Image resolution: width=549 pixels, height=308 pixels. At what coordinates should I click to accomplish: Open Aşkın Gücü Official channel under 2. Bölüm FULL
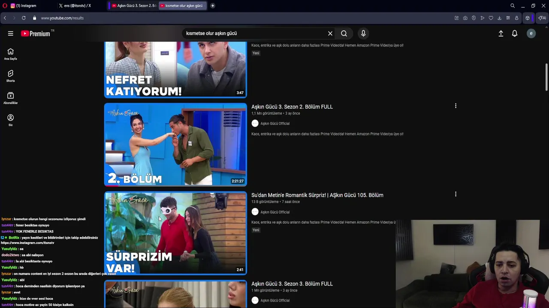(275, 124)
